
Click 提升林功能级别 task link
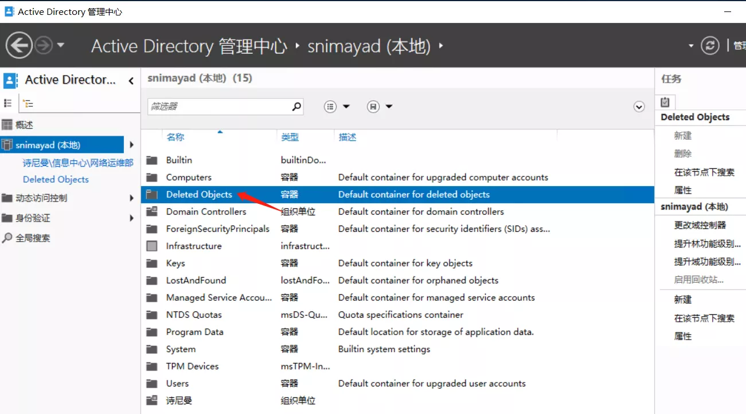707,243
